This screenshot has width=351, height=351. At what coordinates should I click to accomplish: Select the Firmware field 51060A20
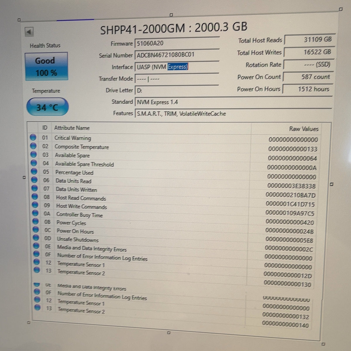coord(177,43)
